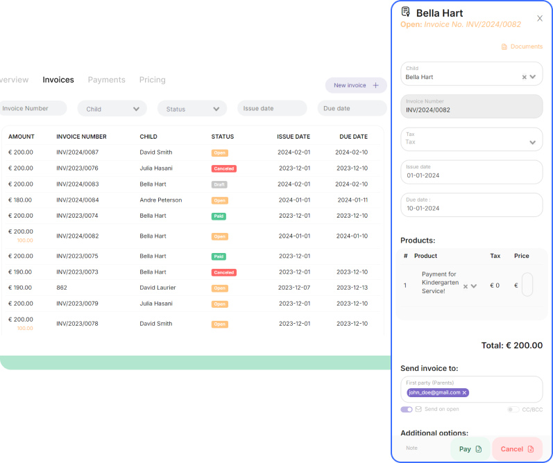
Task: Open the Pricing tab
Action: click(153, 80)
